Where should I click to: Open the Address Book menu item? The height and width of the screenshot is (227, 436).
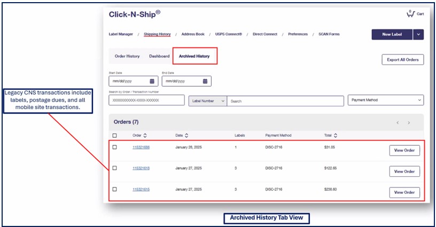pos(193,34)
